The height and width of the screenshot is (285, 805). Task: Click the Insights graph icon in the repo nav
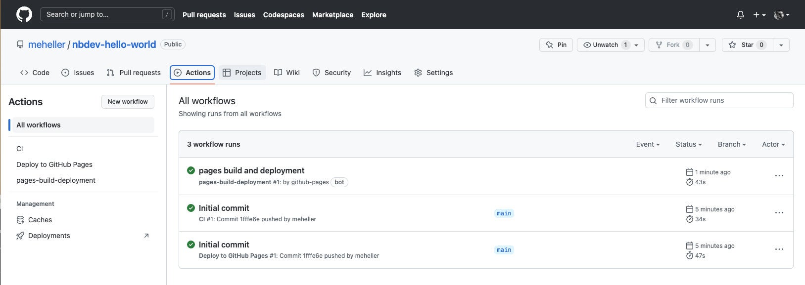tap(368, 73)
